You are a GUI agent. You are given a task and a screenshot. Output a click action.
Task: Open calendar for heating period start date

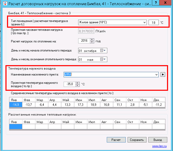point(103,51)
